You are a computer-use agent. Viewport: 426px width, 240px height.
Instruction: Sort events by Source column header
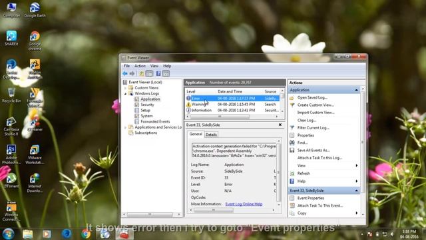271,91
